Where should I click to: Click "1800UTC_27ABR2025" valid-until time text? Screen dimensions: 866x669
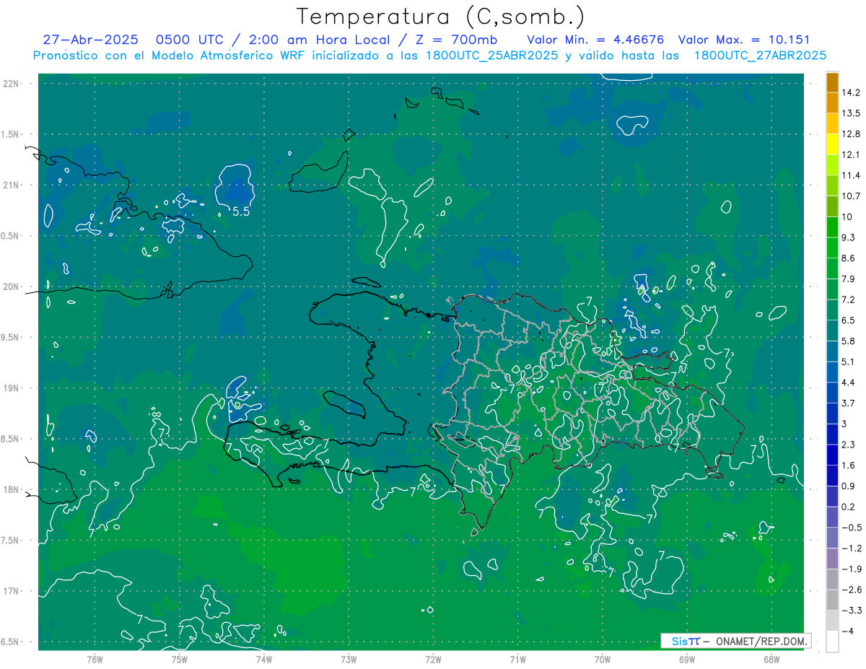760,56
